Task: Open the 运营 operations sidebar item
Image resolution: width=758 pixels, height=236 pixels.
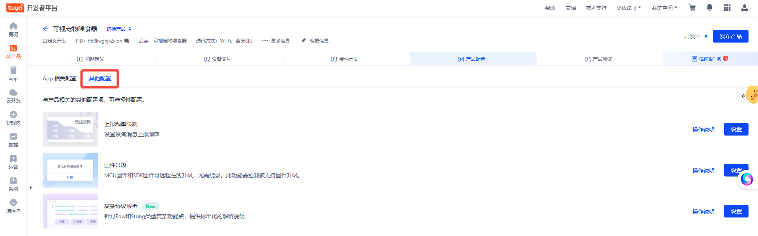Action: pos(13,162)
